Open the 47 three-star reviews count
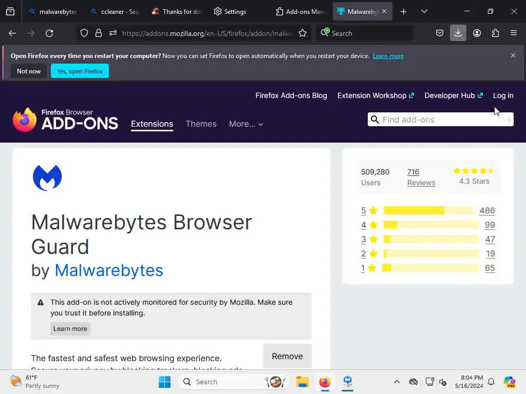Screen dimensions: 526x394 click(490, 239)
